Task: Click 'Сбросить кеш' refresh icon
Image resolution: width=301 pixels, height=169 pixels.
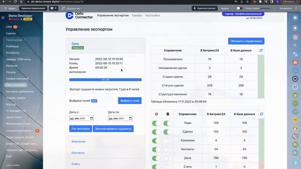Action: point(63,8)
